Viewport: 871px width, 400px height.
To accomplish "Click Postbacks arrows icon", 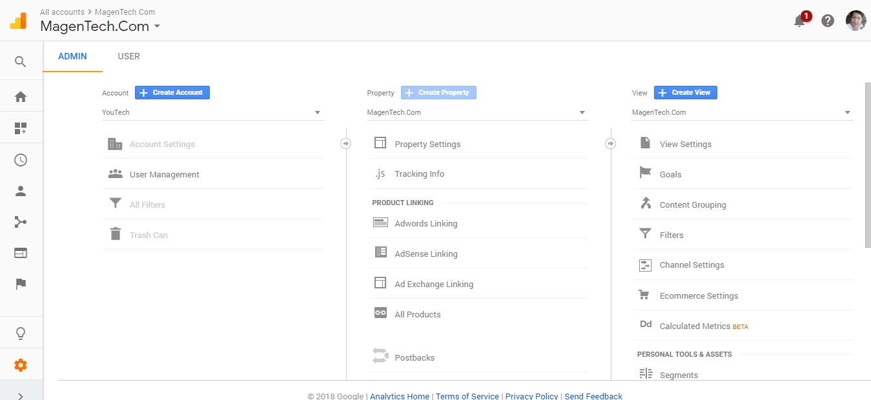I will click(x=380, y=356).
